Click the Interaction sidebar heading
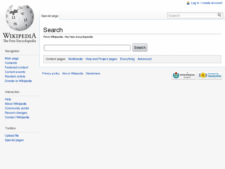 (x=12, y=92)
